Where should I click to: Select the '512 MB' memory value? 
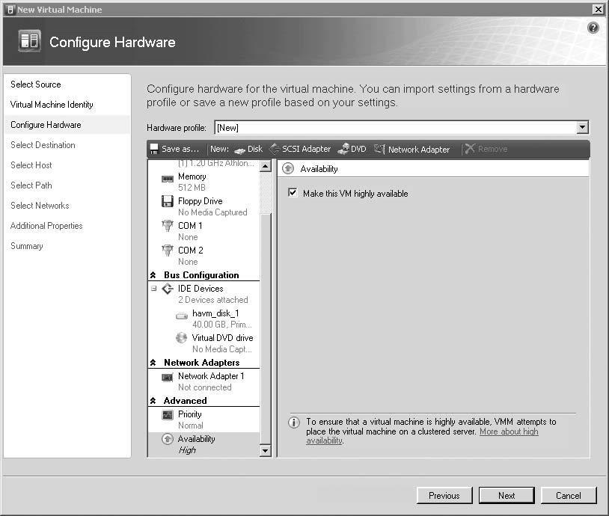coord(192,188)
